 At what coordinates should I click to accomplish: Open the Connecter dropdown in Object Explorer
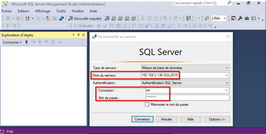coord(12,42)
